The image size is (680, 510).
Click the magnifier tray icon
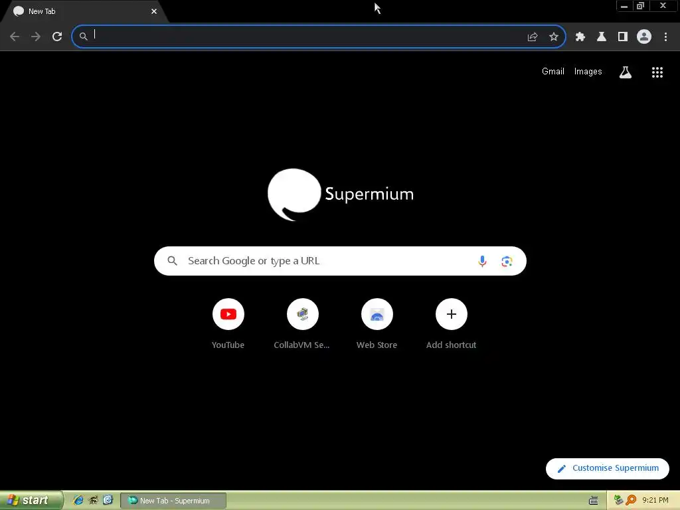631,500
